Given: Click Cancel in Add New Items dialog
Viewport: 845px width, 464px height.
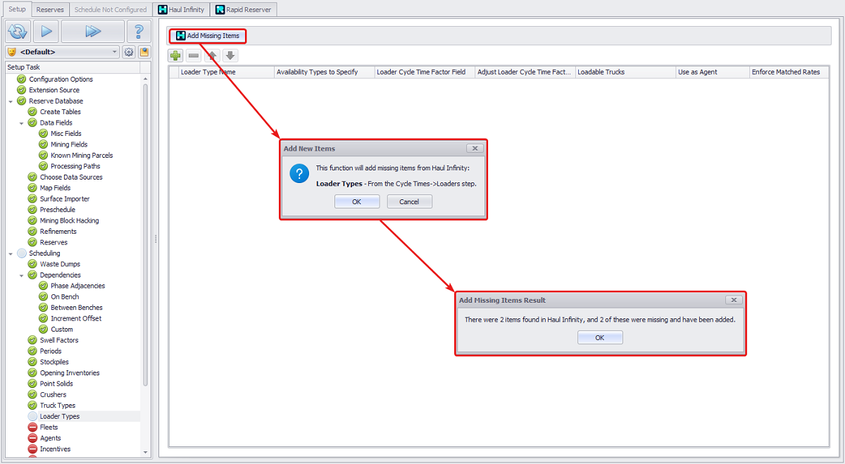Looking at the screenshot, I should (x=409, y=201).
